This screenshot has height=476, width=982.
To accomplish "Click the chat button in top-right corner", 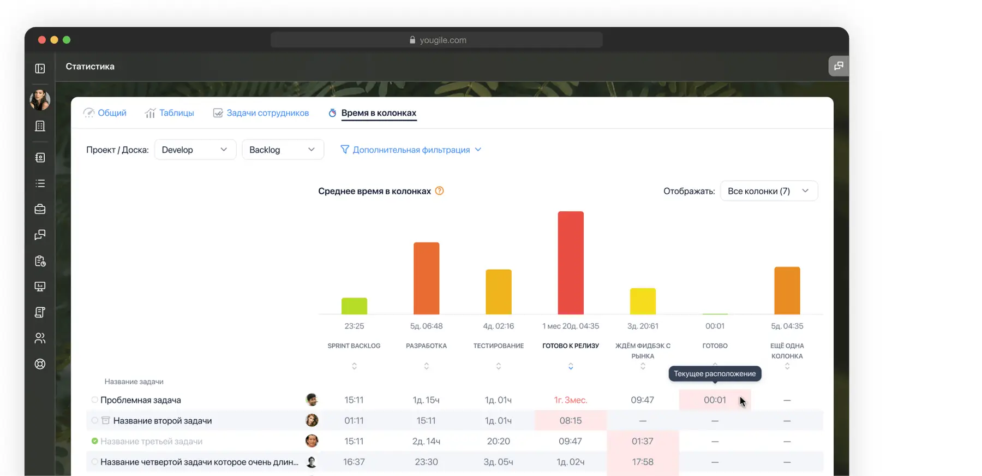I will (839, 66).
